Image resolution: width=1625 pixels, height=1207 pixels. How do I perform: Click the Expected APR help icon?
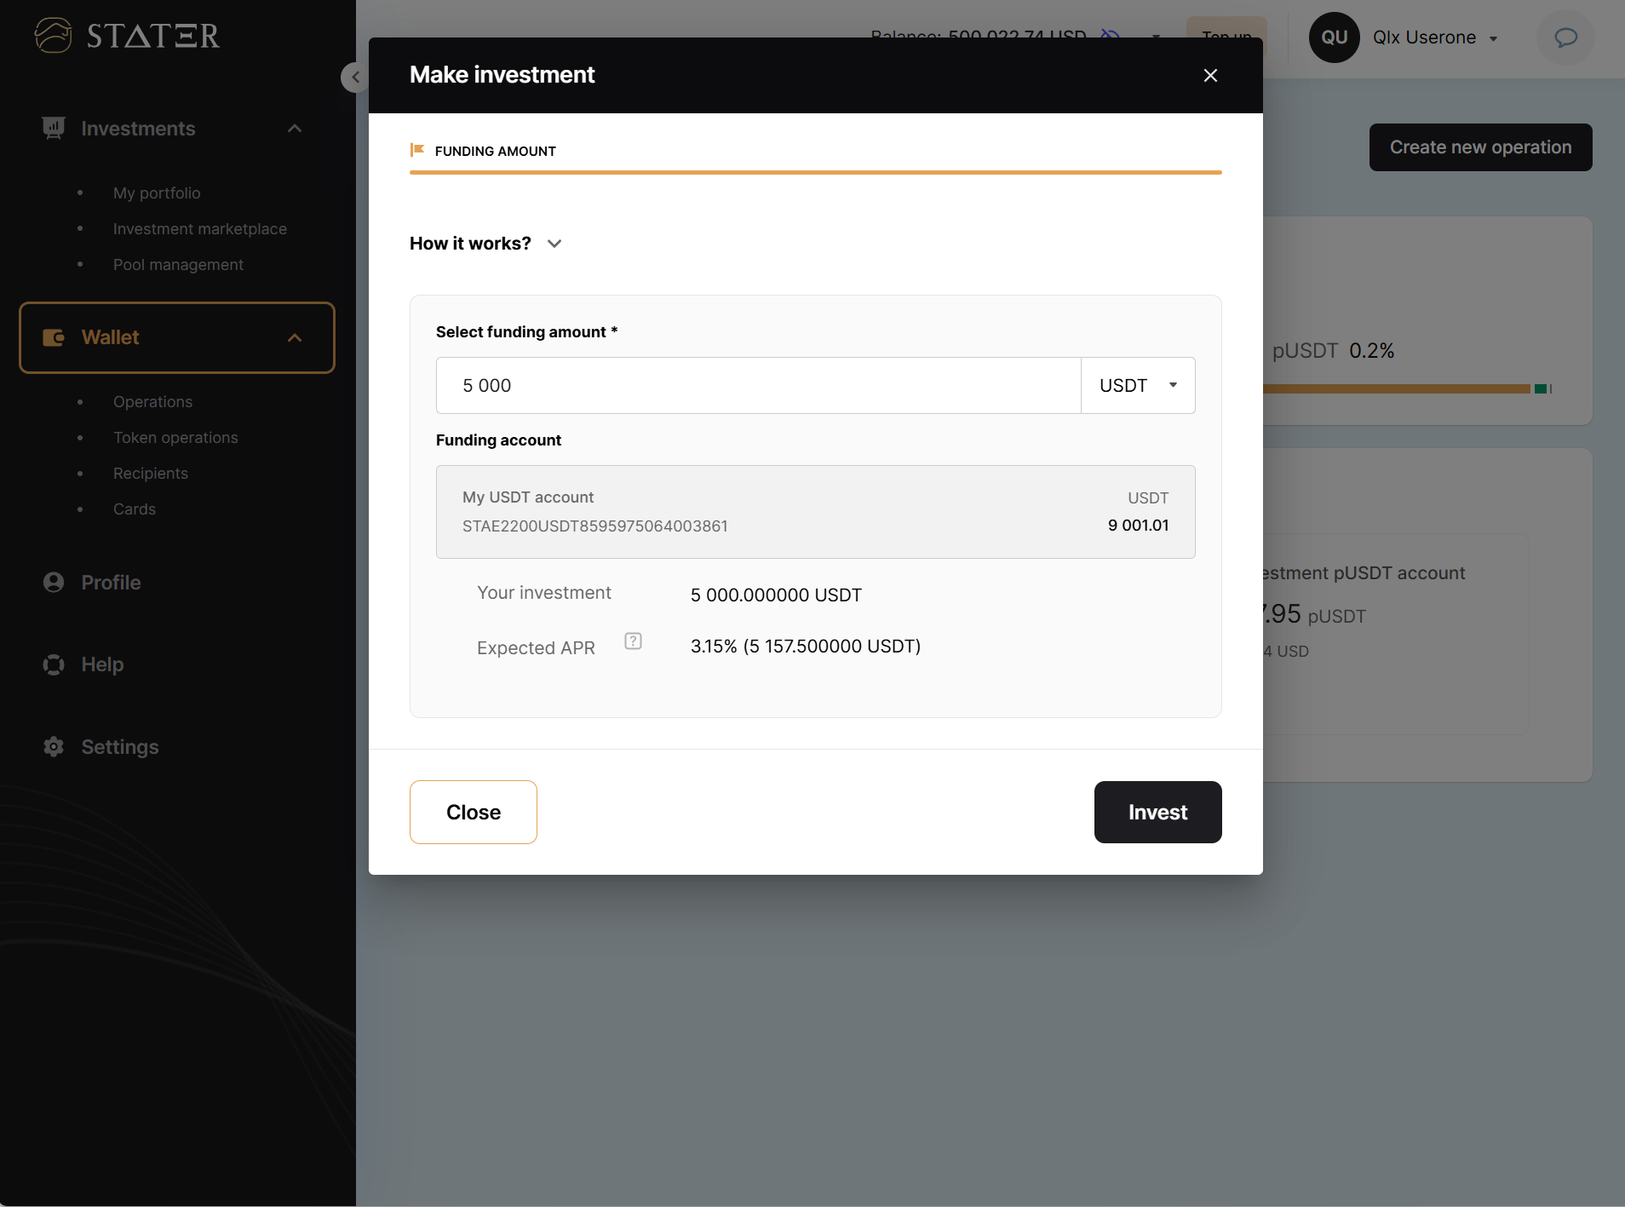click(x=633, y=641)
